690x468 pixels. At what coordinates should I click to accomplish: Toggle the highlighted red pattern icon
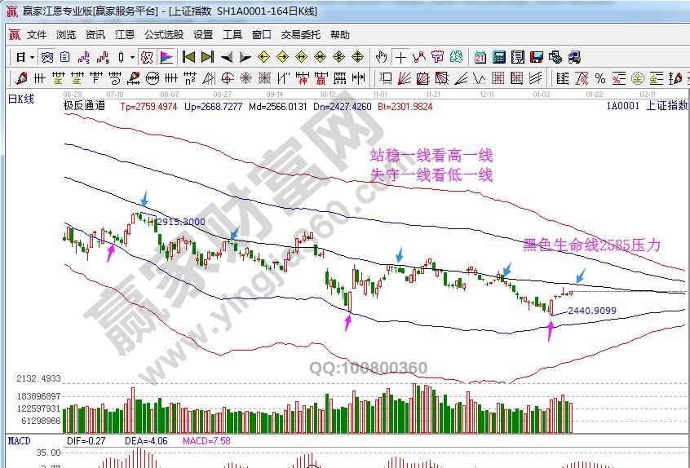pyautogui.click(x=147, y=57)
